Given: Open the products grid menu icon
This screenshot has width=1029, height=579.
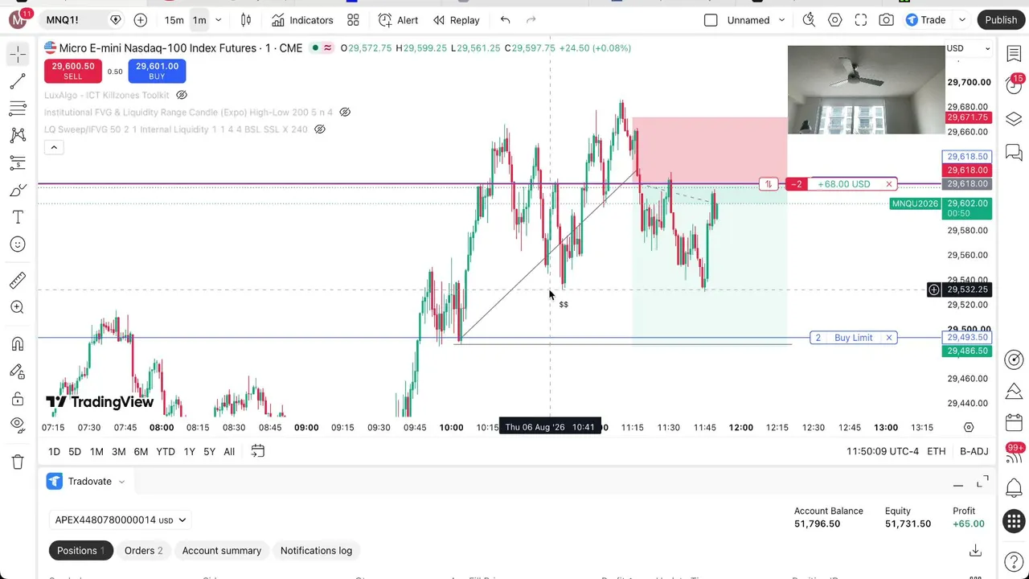Looking at the screenshot, I should pos(1014,521).
